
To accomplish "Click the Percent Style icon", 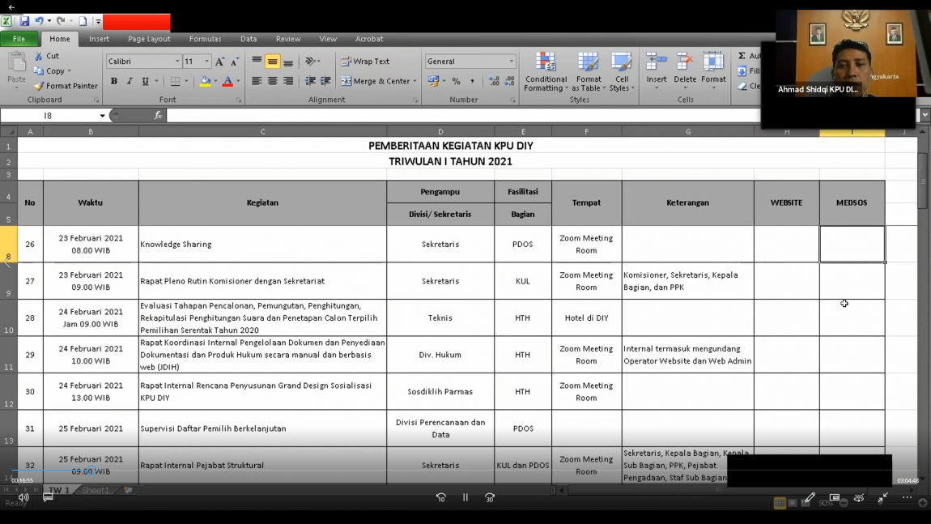I will 456,82.
